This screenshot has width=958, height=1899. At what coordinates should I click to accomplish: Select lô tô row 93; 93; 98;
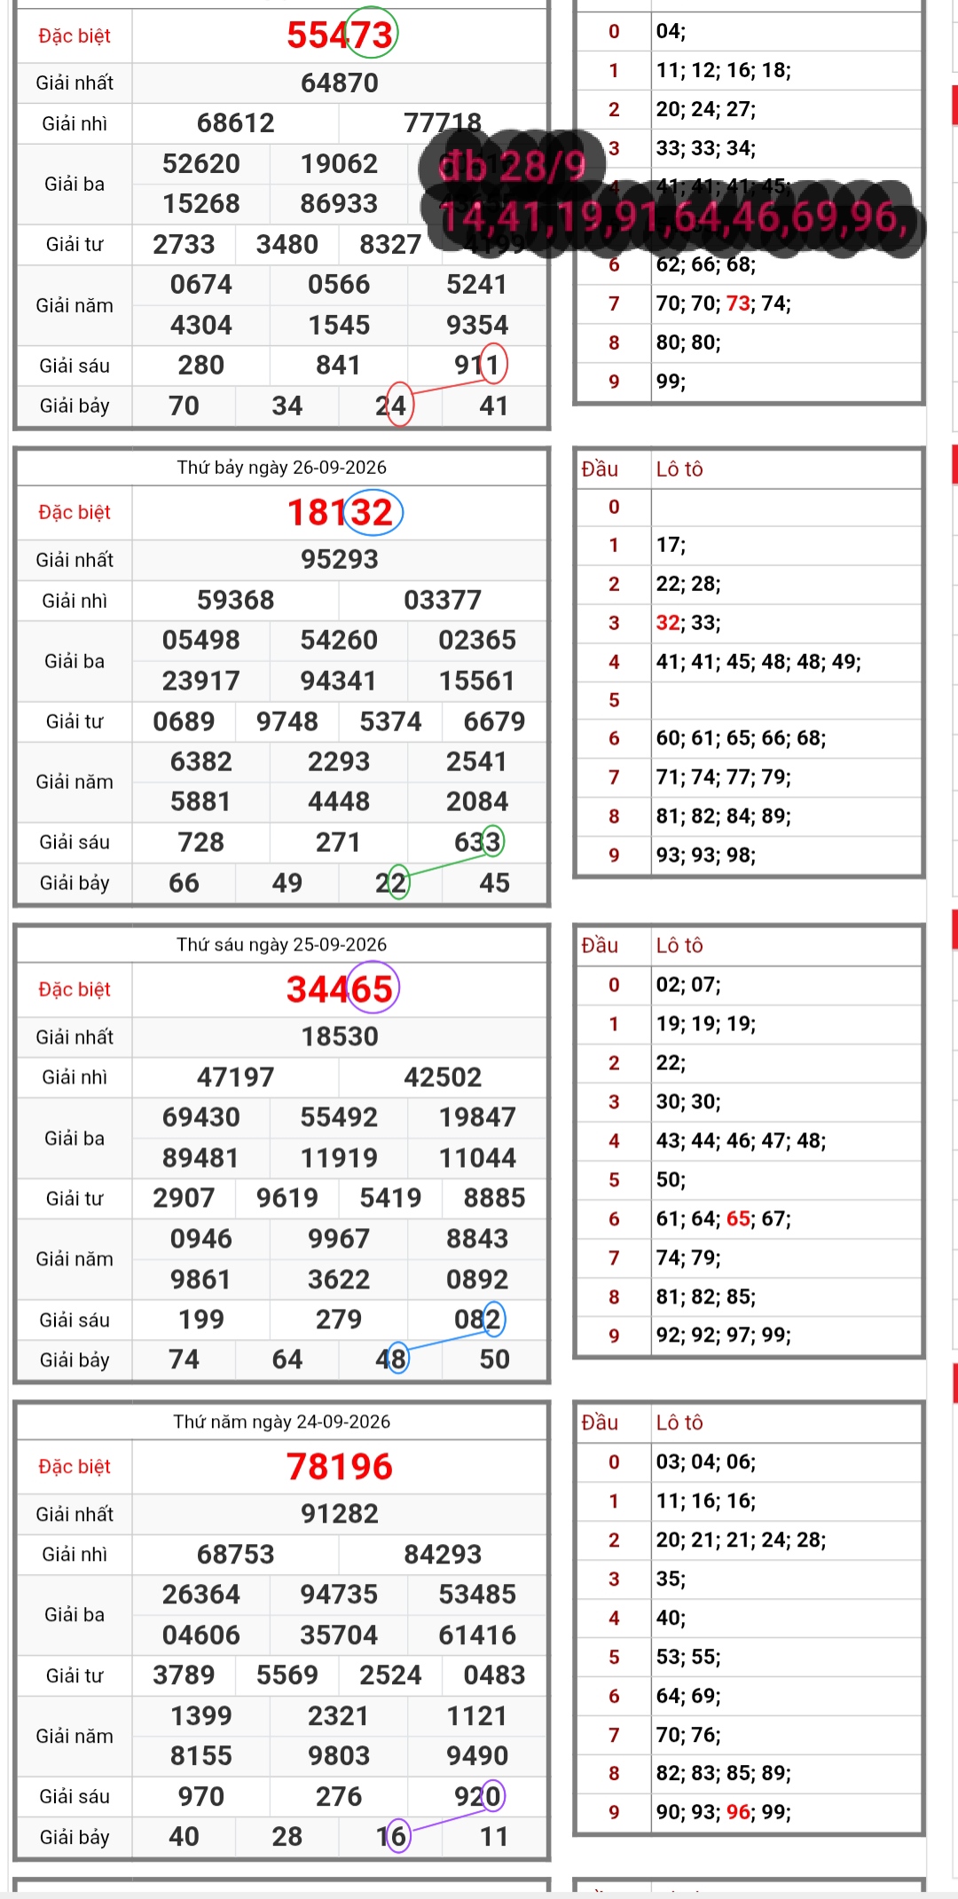(x=706, y=855)
